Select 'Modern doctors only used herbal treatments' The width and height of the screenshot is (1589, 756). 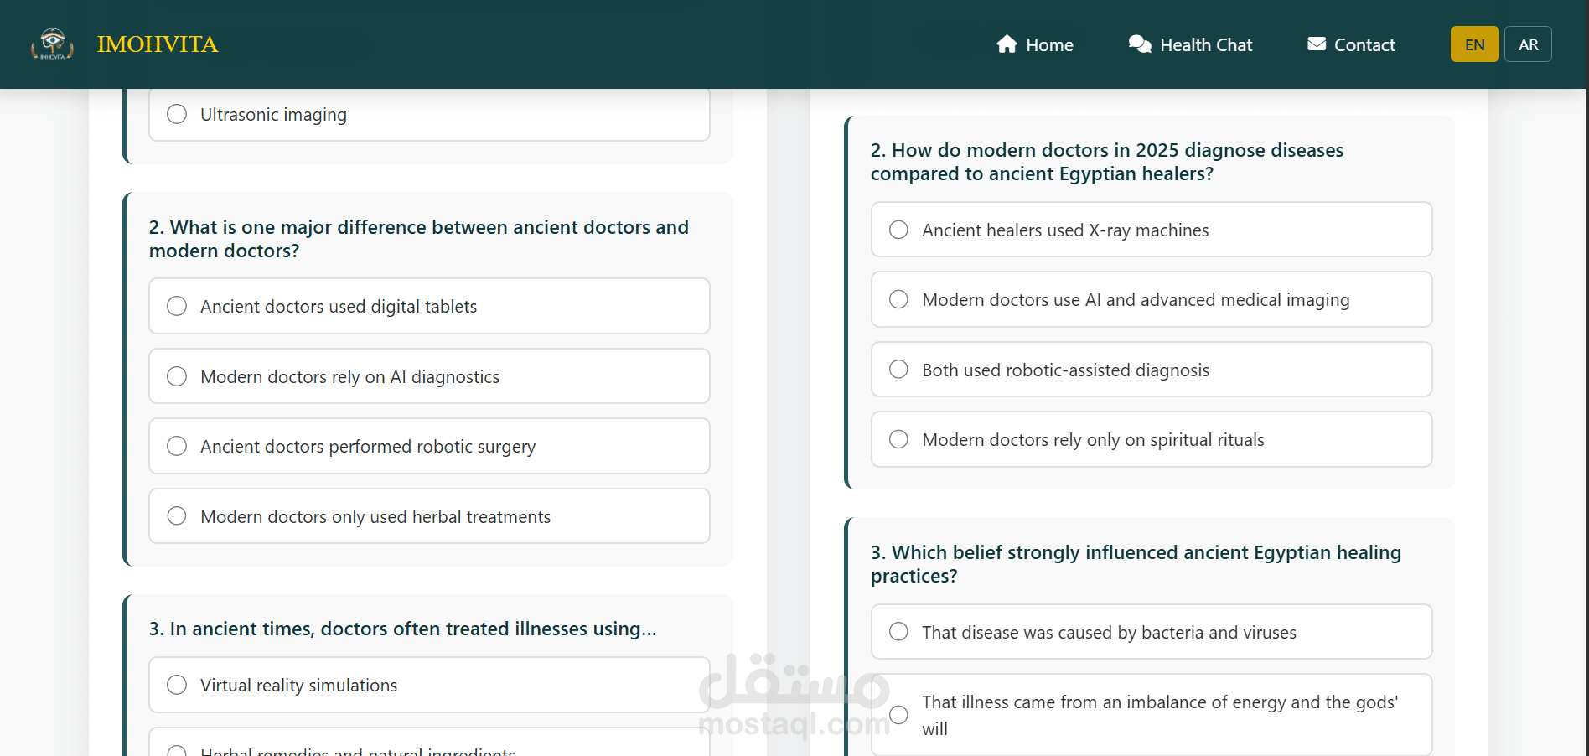point(177,516)
